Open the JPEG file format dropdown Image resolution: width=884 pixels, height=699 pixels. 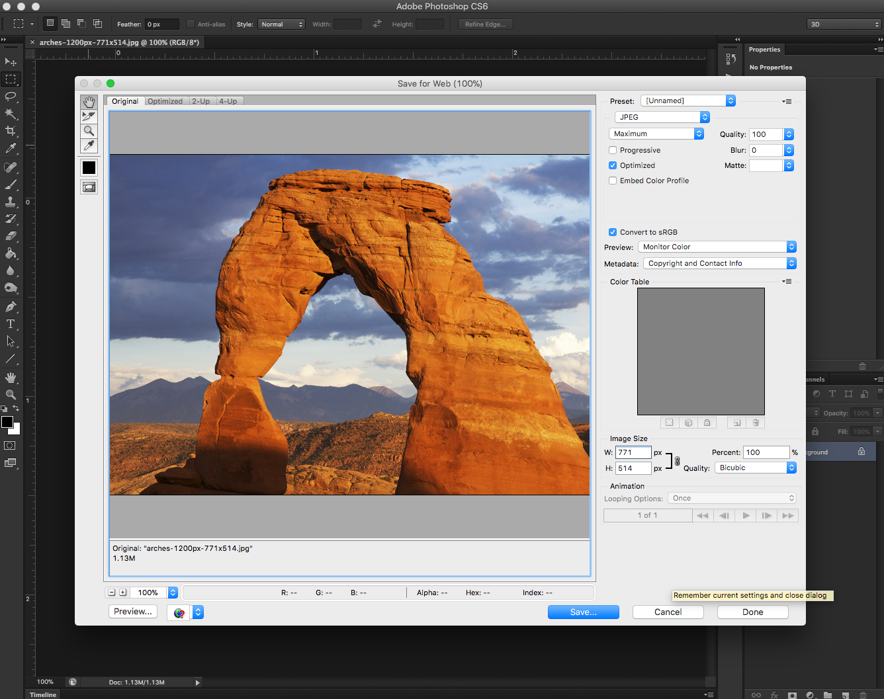pos(662,117)
